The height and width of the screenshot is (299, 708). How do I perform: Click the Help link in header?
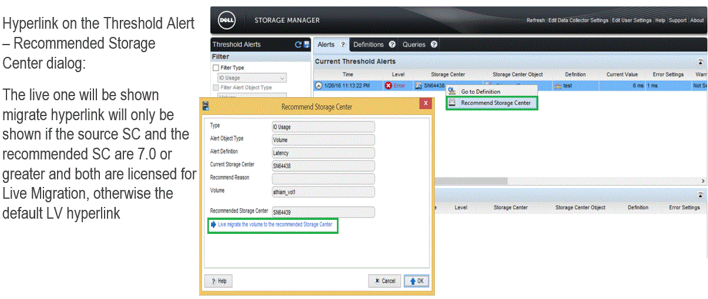(660, 20)
